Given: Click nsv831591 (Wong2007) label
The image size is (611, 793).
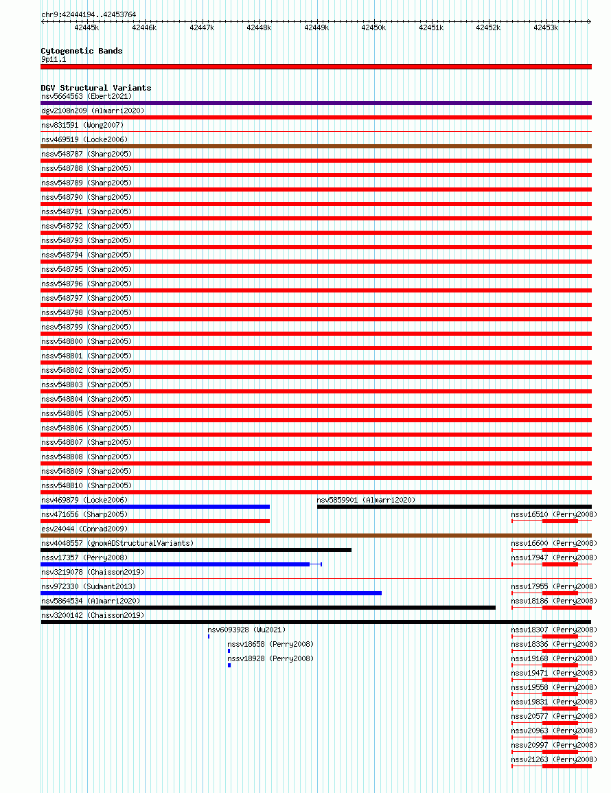Looking at the screenshot, I should coord(82,125).
